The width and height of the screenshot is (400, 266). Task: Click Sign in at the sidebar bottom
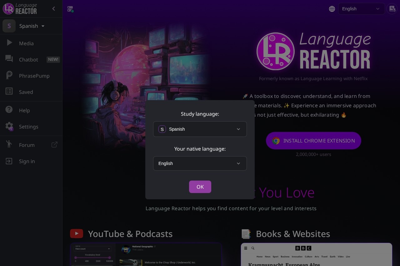pyautogui.click(x=27, y=161)
